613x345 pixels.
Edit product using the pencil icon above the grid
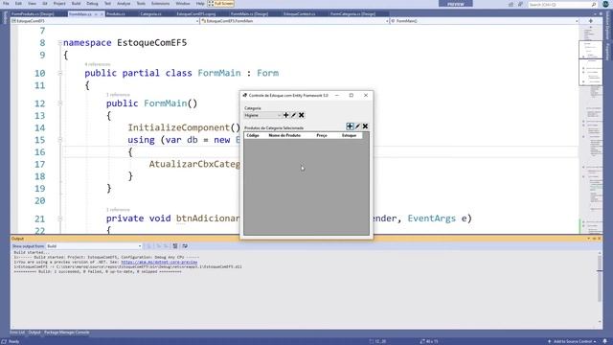357,126
